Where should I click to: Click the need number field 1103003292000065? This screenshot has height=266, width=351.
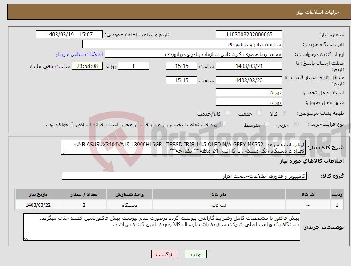pyautogui.click(x=249, y=35)
